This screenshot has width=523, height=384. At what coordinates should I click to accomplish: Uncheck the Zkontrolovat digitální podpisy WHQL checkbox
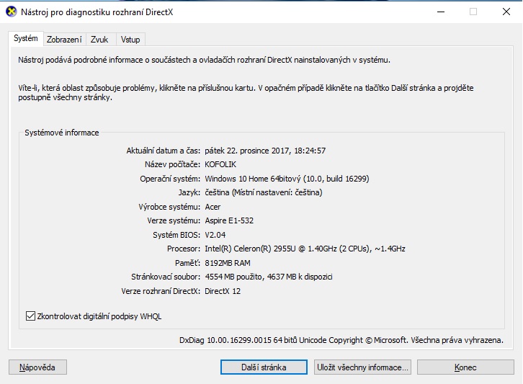[x=30, y=316]
